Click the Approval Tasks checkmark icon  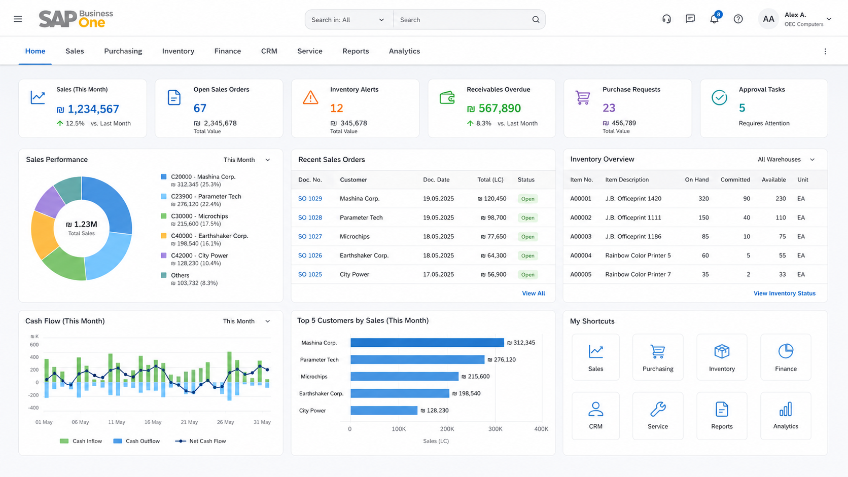(x=719, y=97)
